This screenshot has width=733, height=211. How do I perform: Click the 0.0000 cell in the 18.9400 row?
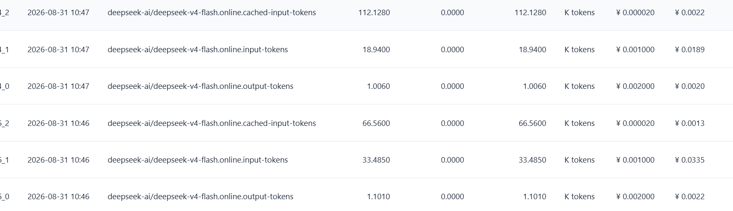(x=452, y=50)
